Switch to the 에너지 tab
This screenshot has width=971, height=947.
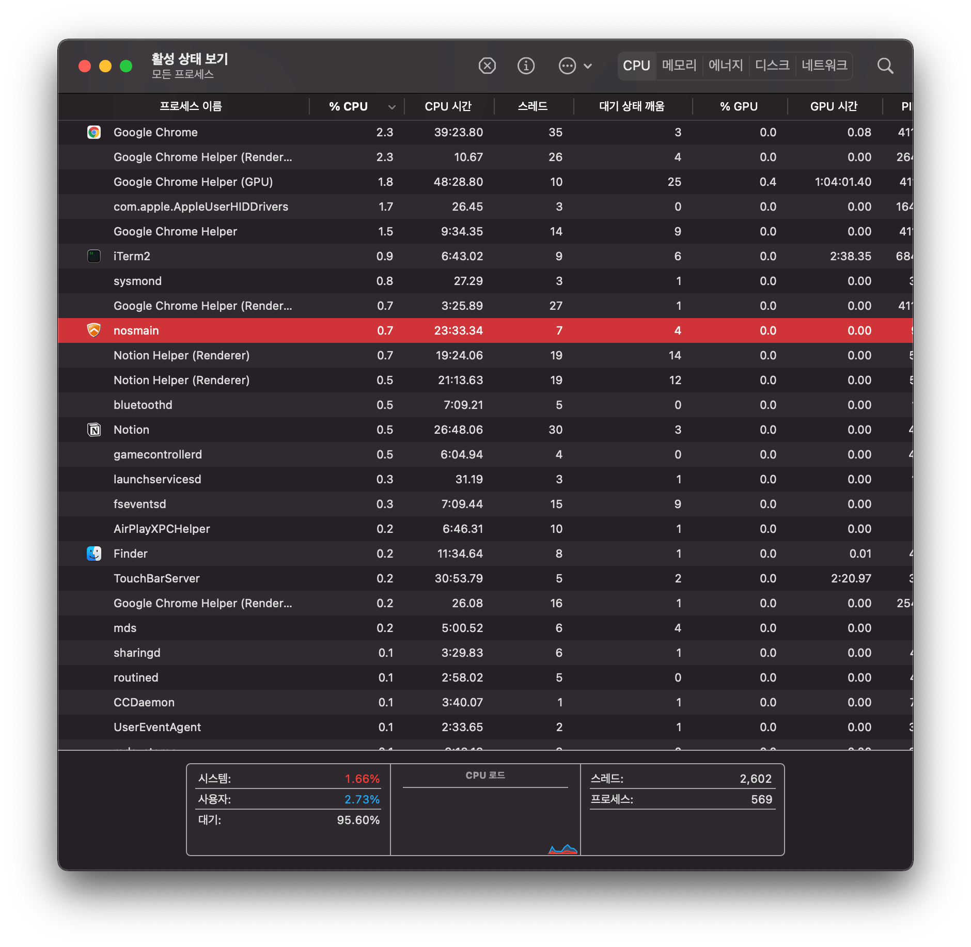click(726, 66)
